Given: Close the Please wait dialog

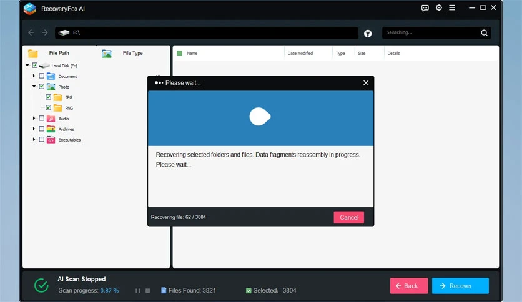Looking at the screenshot, I should point(366,83).
